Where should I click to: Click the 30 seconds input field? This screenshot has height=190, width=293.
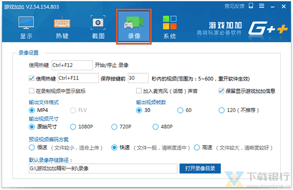point(138,78)
